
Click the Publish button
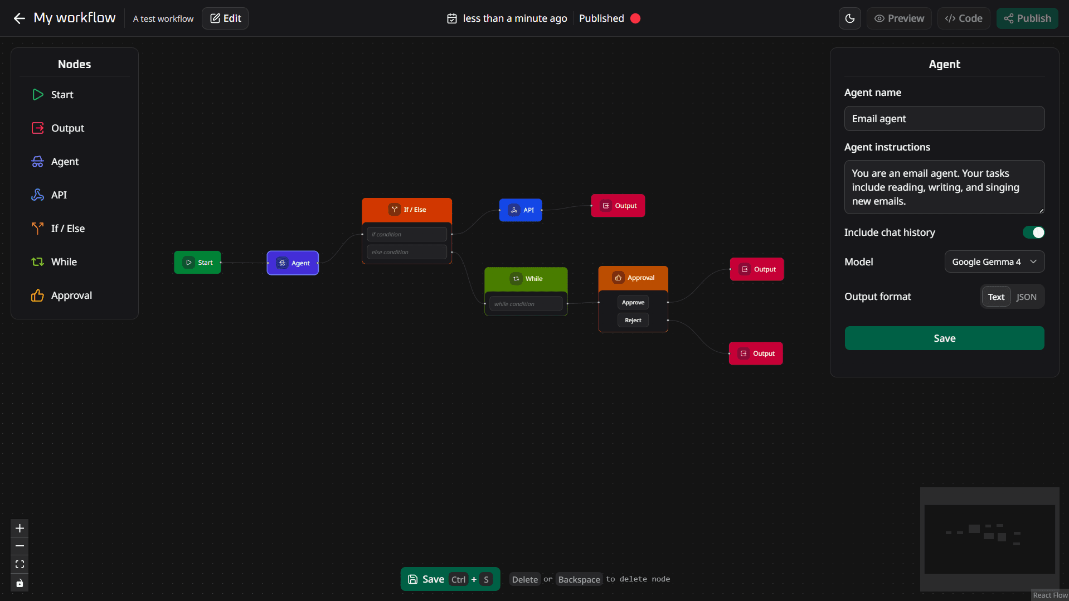coord(1027,18)
